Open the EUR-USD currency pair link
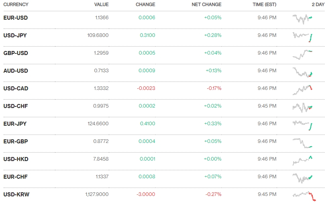 coord(15,18)
